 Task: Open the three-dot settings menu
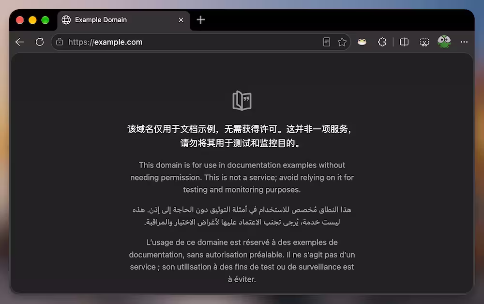click(464, 42)
